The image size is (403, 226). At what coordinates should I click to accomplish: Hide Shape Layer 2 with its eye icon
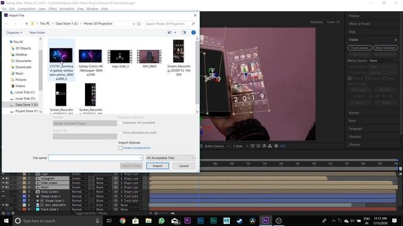3,196
